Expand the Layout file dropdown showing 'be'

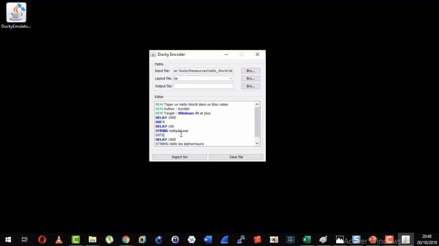point(231,78)
